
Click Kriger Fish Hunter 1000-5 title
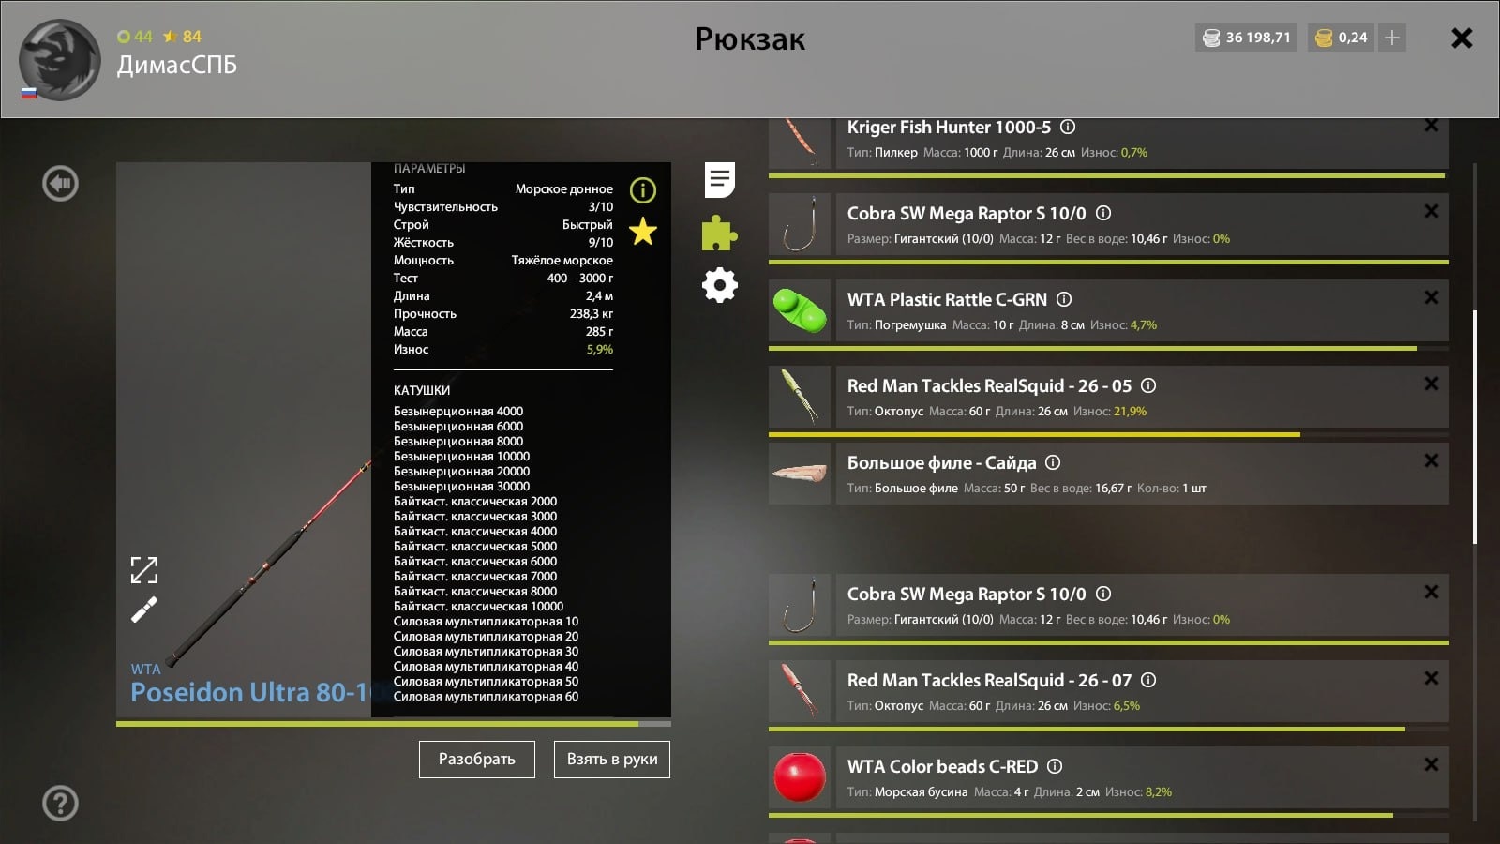click(949, 127)
